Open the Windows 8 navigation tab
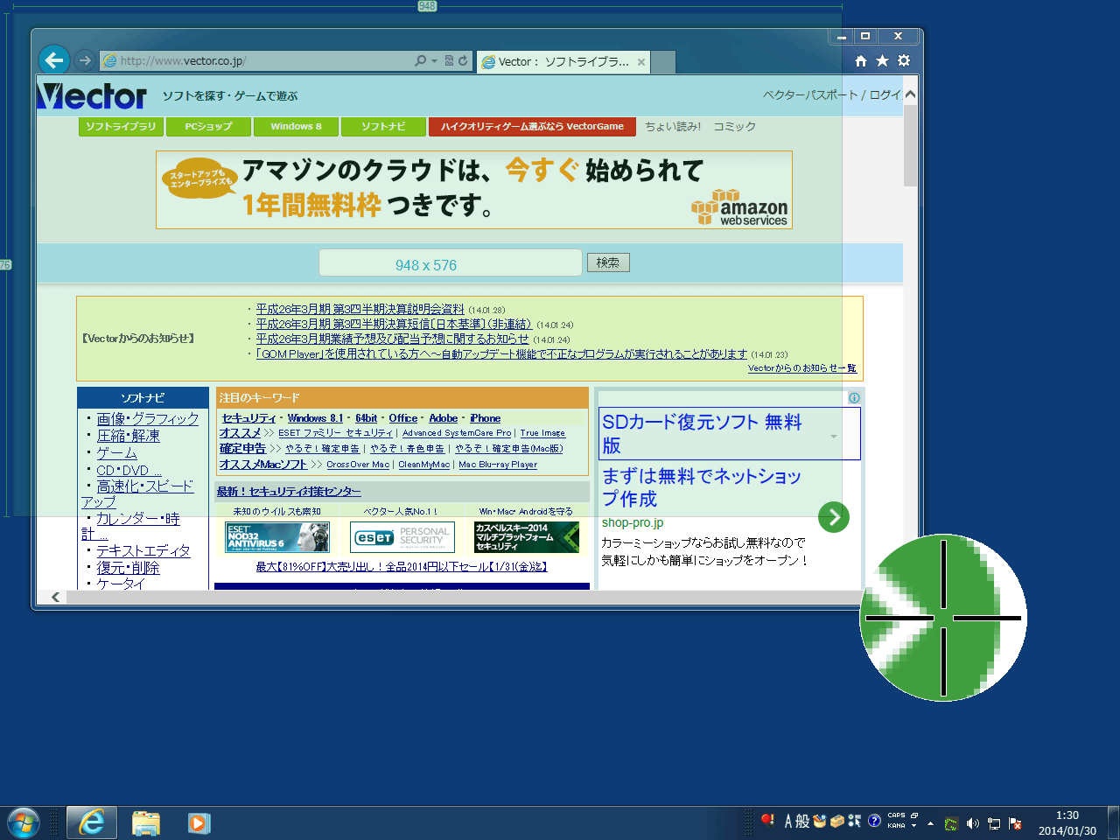The width and height of the screenshot is (1120, 840). tap(296, 127)
